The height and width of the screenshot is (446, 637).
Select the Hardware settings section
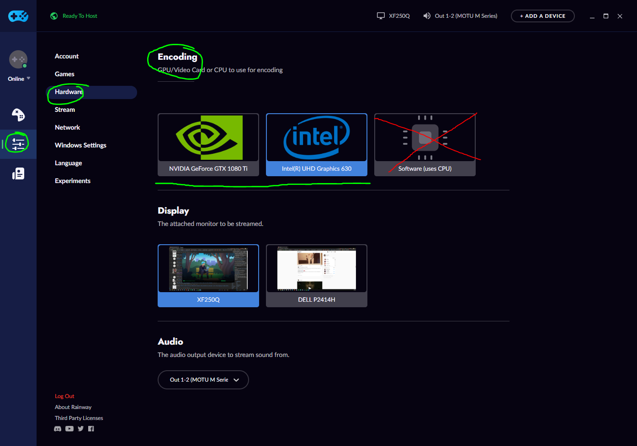tap(91, 92)
